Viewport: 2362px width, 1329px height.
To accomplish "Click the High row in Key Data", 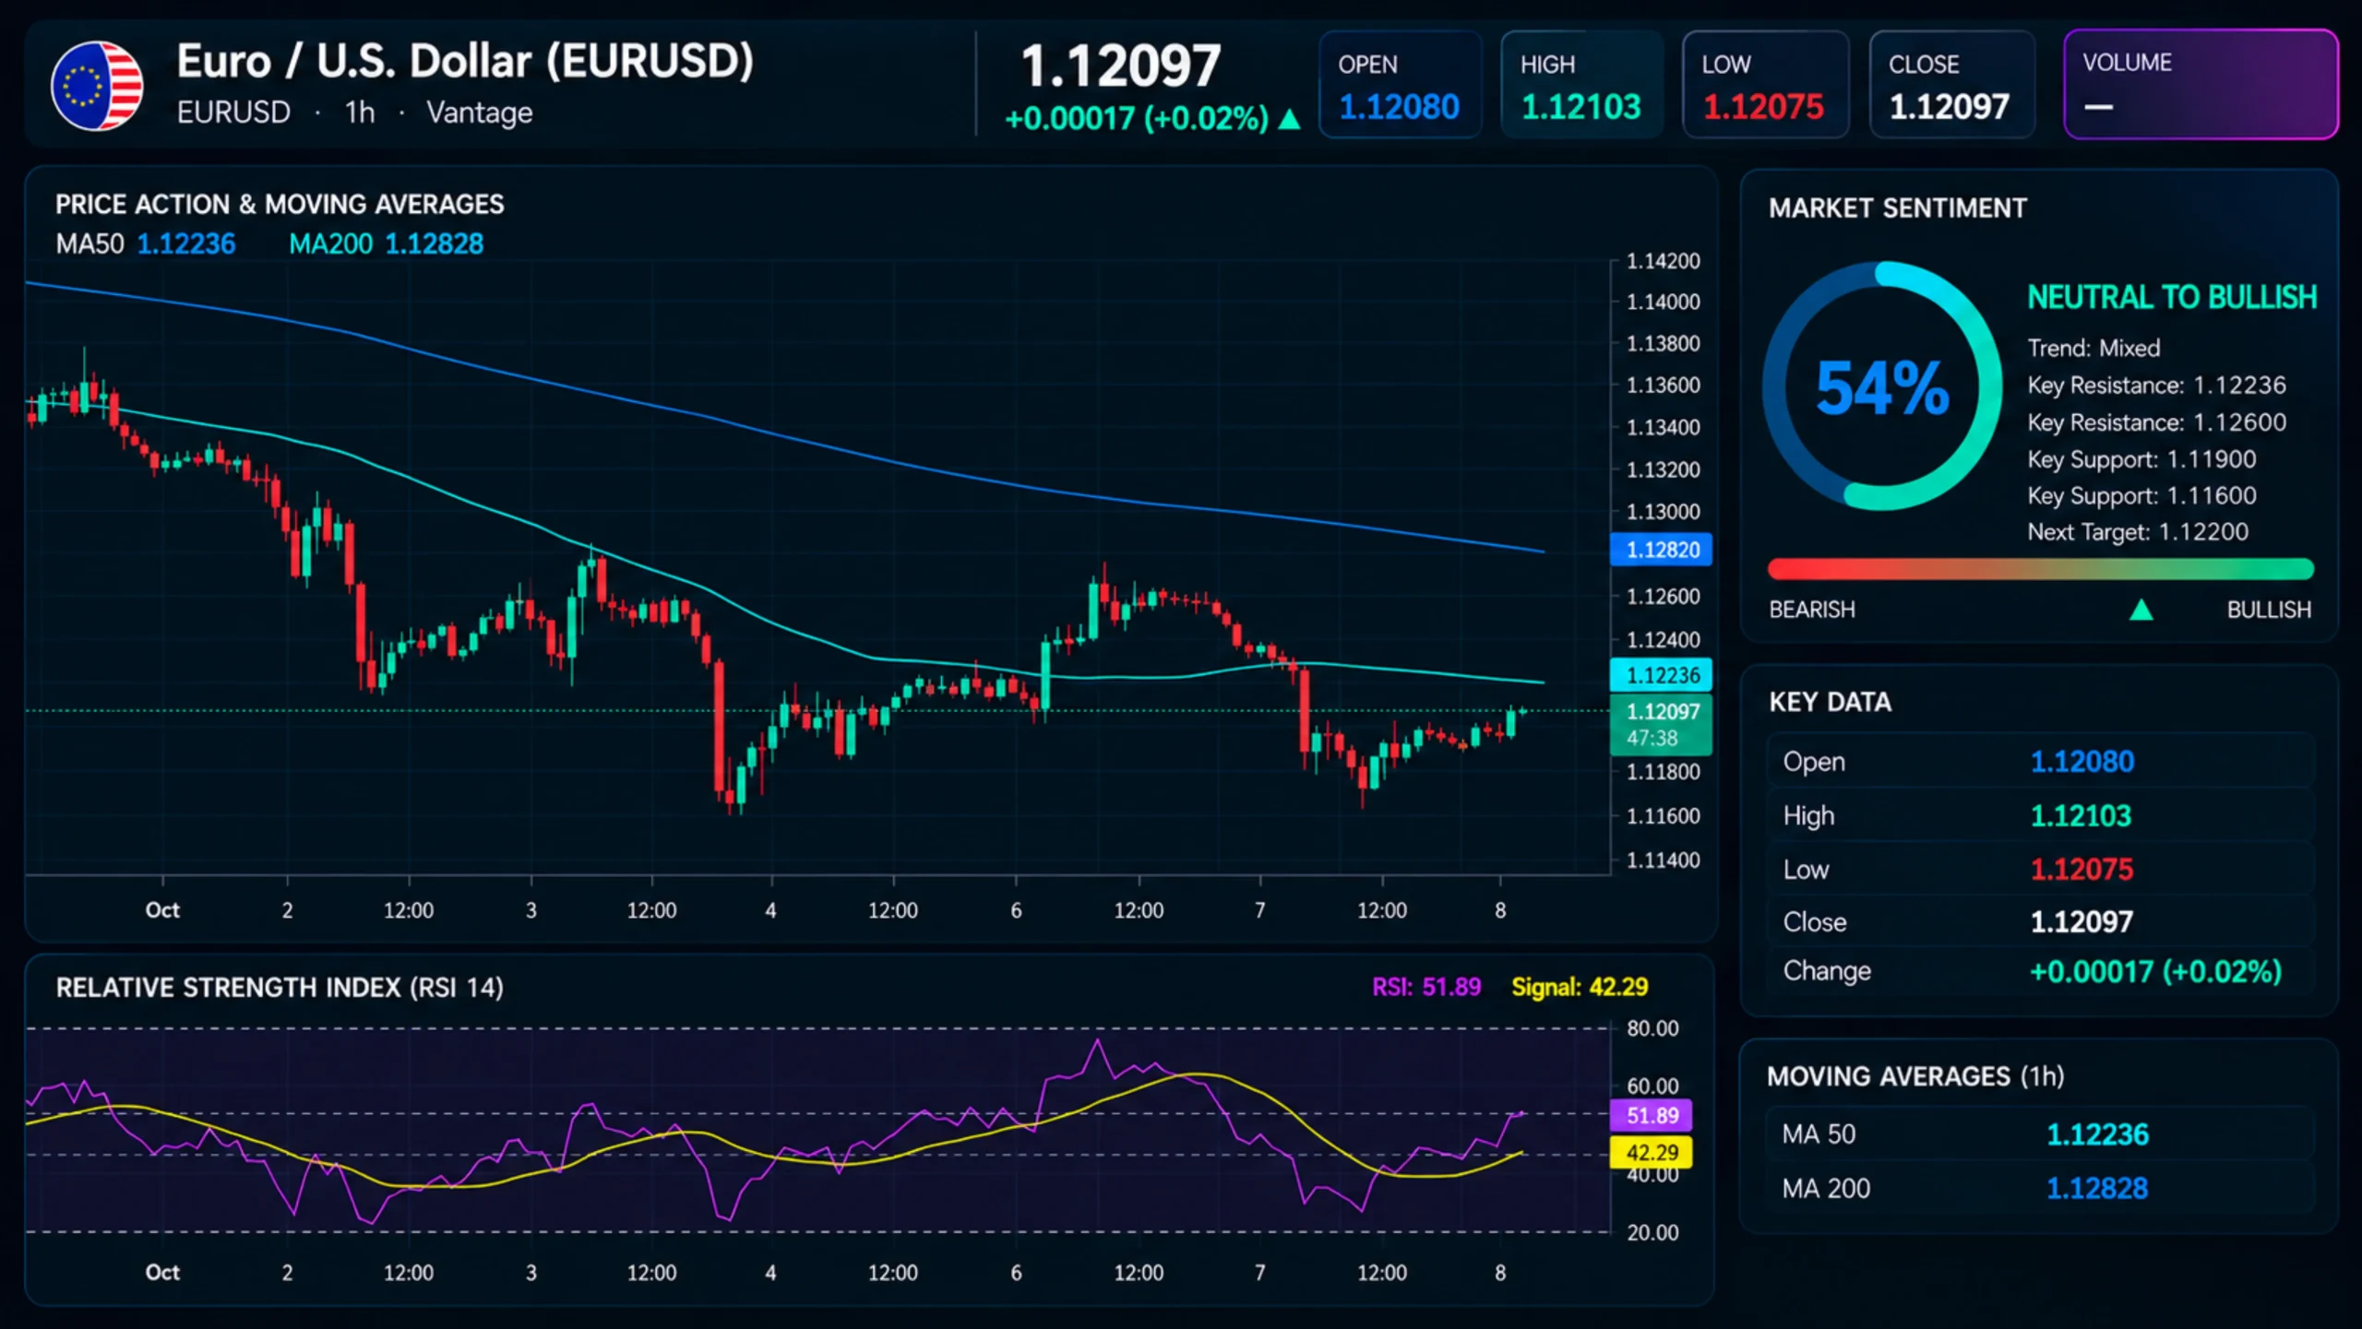I will click(x=2040, y=815).
